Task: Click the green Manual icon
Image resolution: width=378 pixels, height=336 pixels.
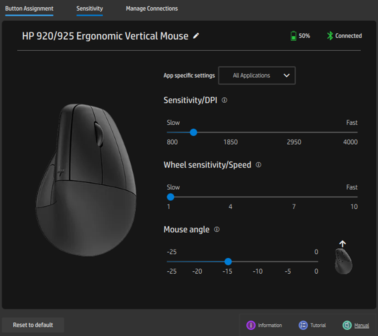Action: [347, 325]
